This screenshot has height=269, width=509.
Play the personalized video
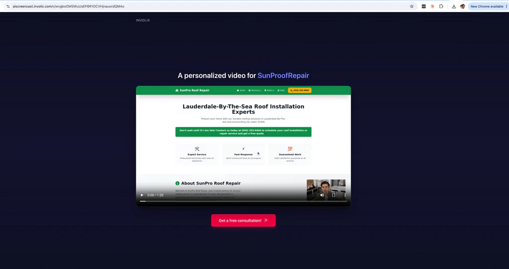point(142,195)
